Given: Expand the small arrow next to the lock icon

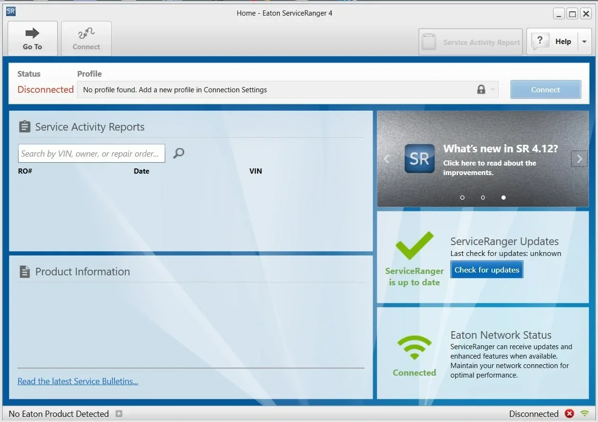Looking at the screenshot, I should click(493, 89).
